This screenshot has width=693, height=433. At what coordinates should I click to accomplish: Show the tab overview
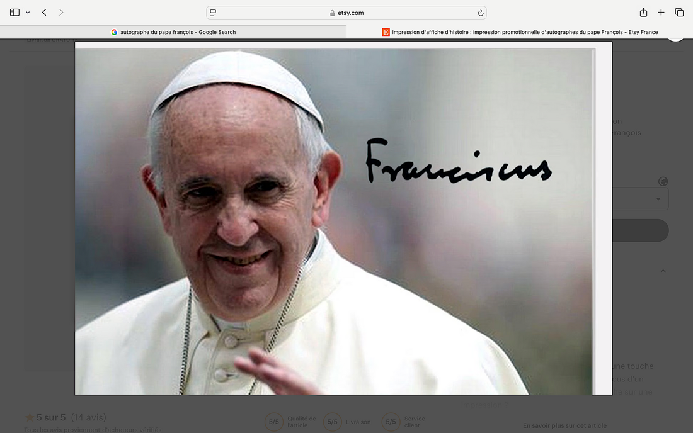679,13
